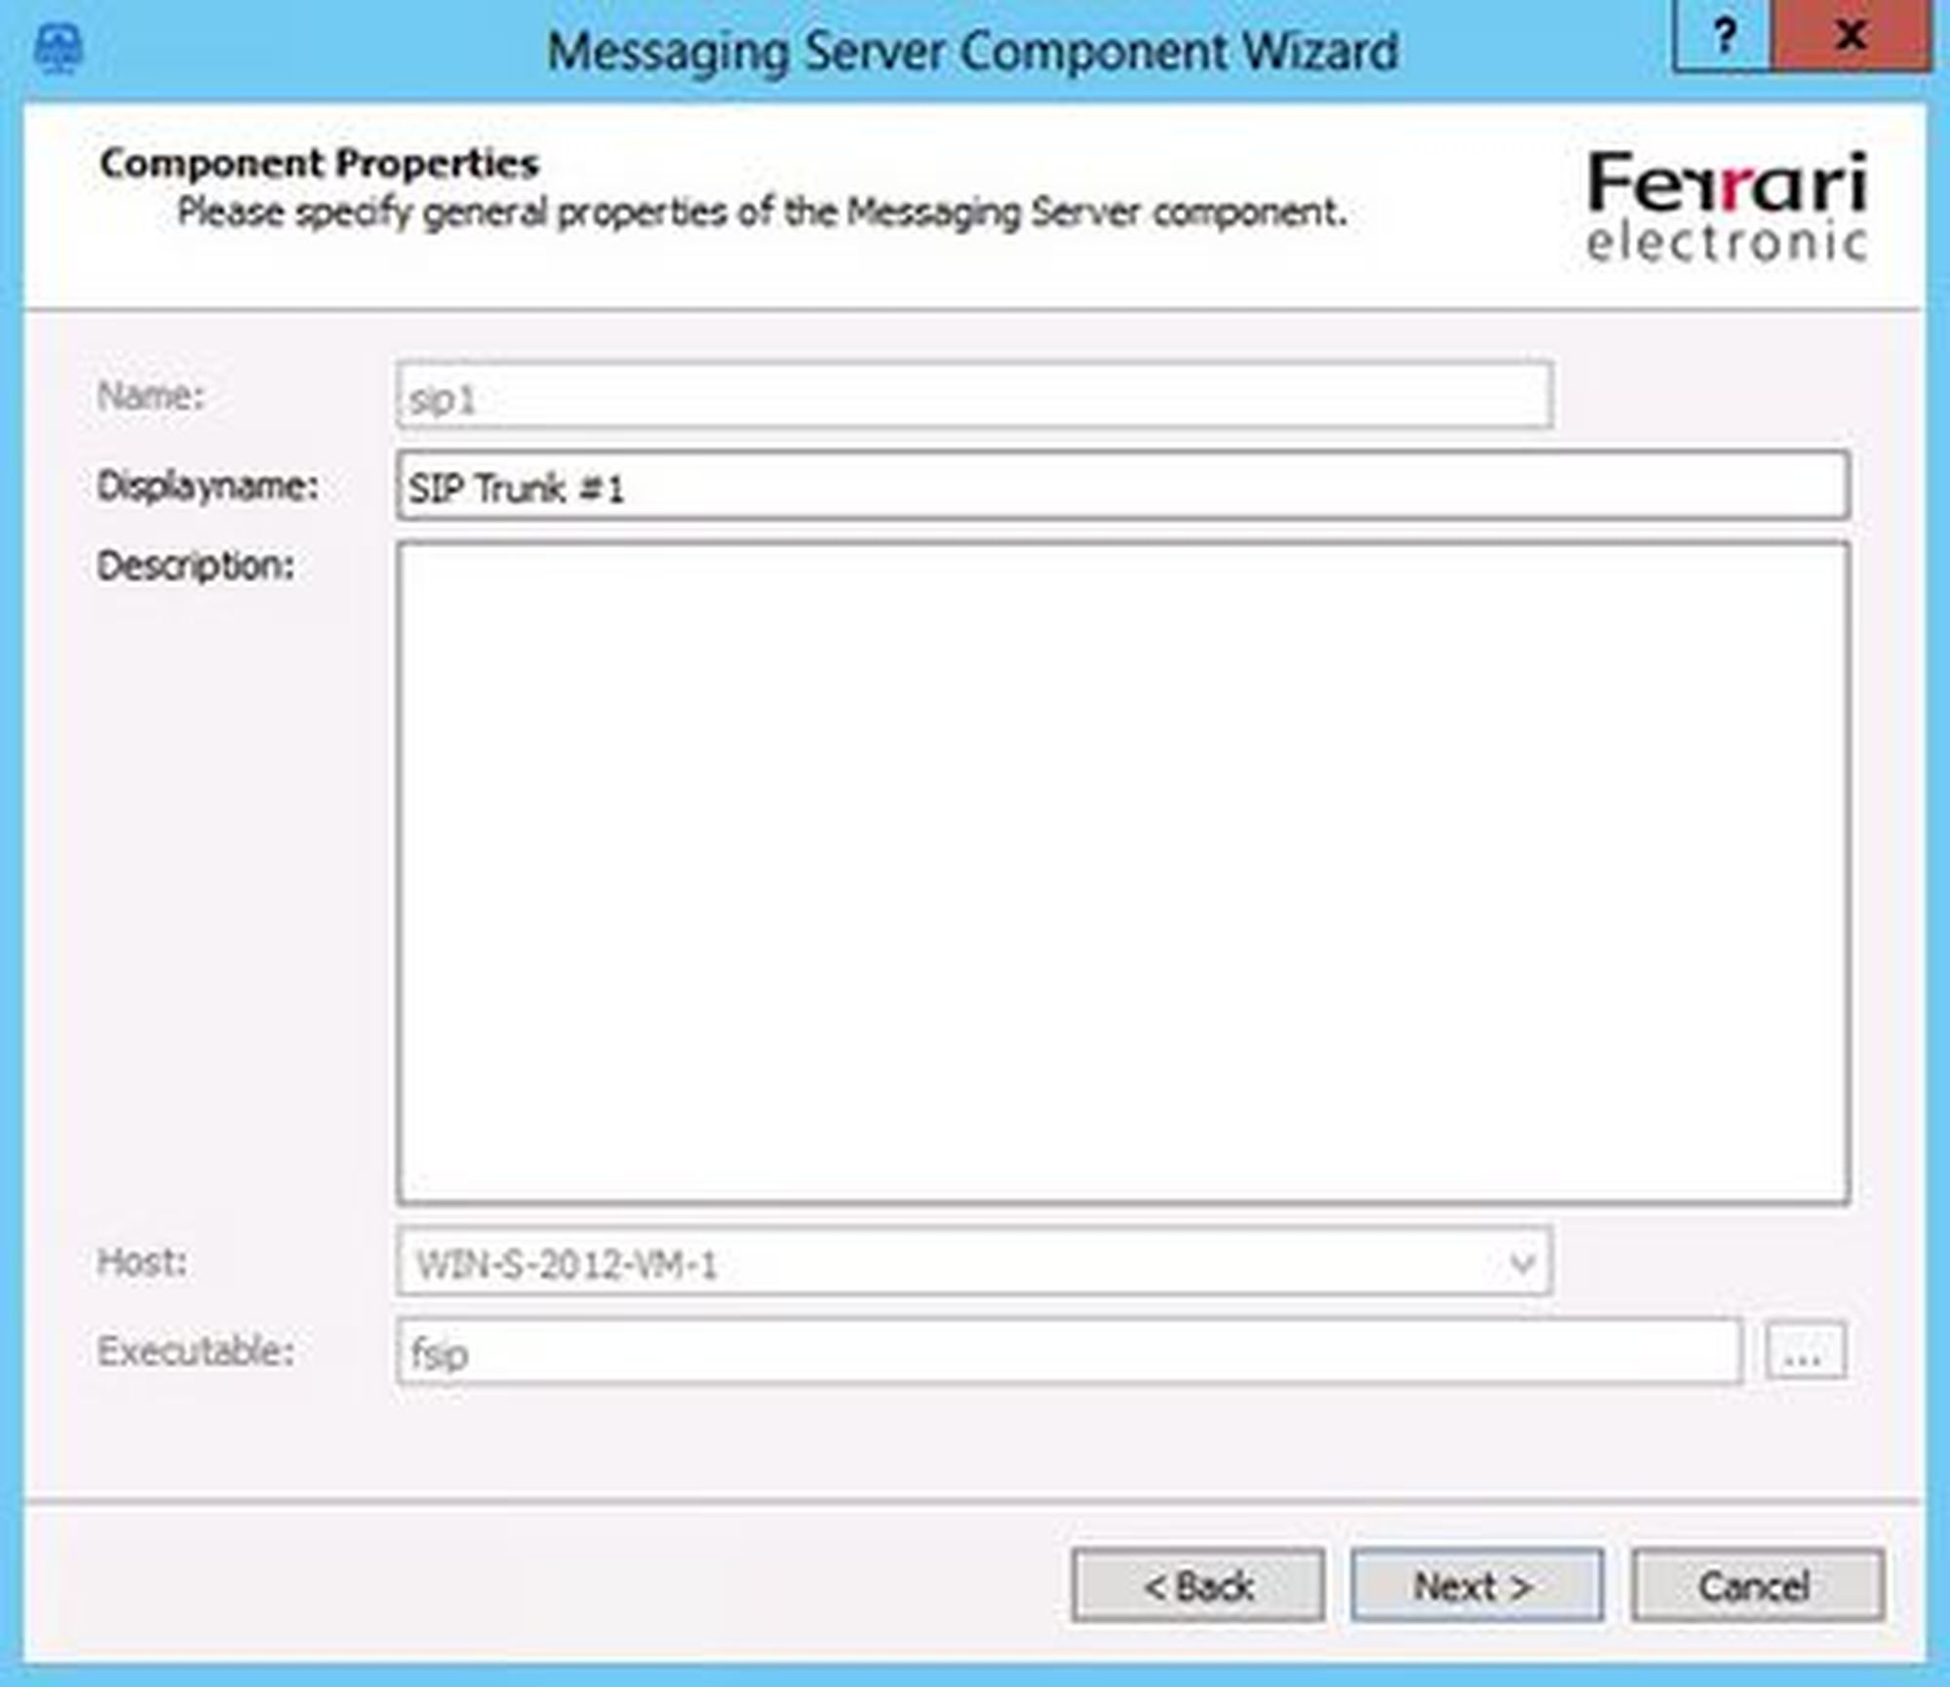1950x1687 pixels.
Task: Click the wizard application icon in title bar
Action: 58,49
